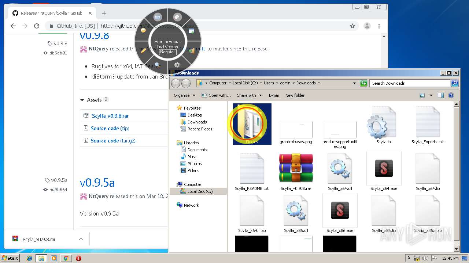Select Scylla_v0.9.8.rar archive icon

[x=296, y=168]
